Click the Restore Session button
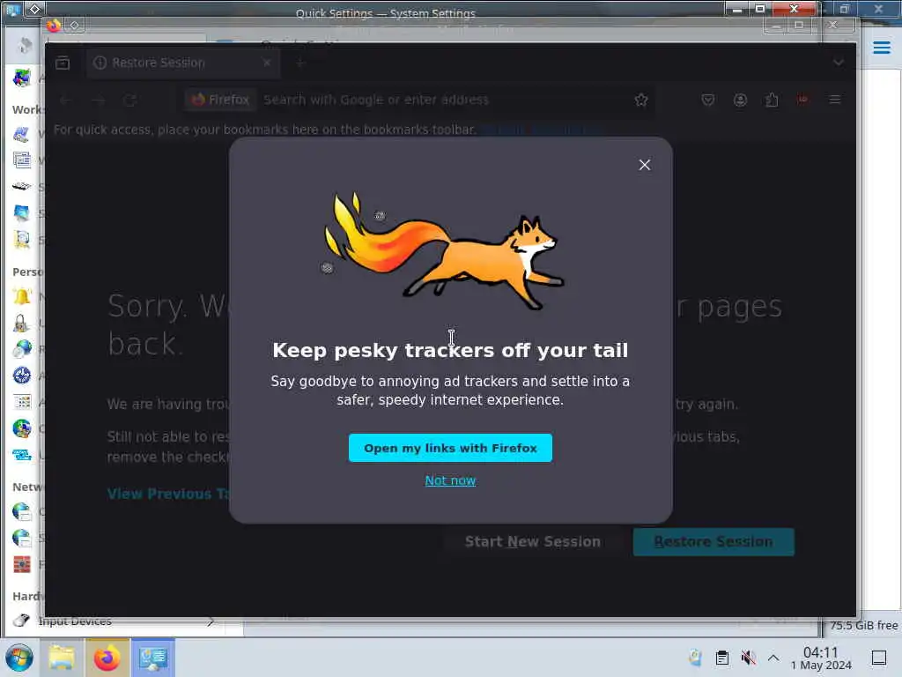This screenshot has height=677, width=902. coord(713,542)
